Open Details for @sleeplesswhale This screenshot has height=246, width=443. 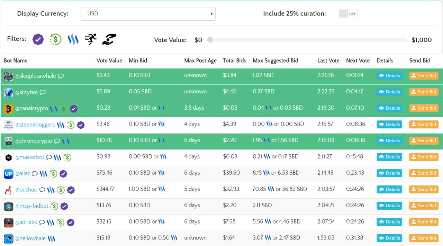click(389, 75)
